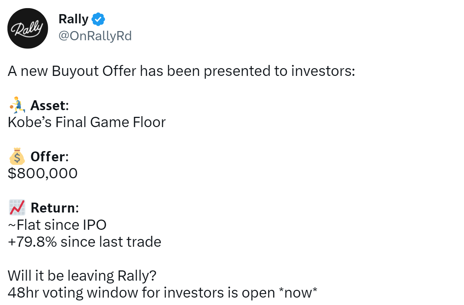Click the Kobe's Final Game Floor text

click(87, 122)
